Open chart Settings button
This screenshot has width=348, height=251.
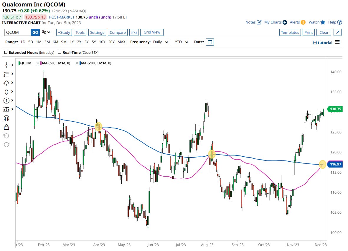pyautogui.click(x=97, y=32)
